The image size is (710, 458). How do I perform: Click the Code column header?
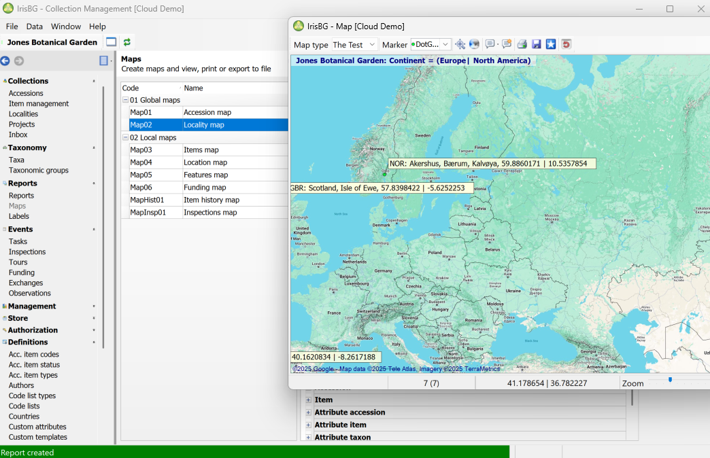click(x=151, y=88)
